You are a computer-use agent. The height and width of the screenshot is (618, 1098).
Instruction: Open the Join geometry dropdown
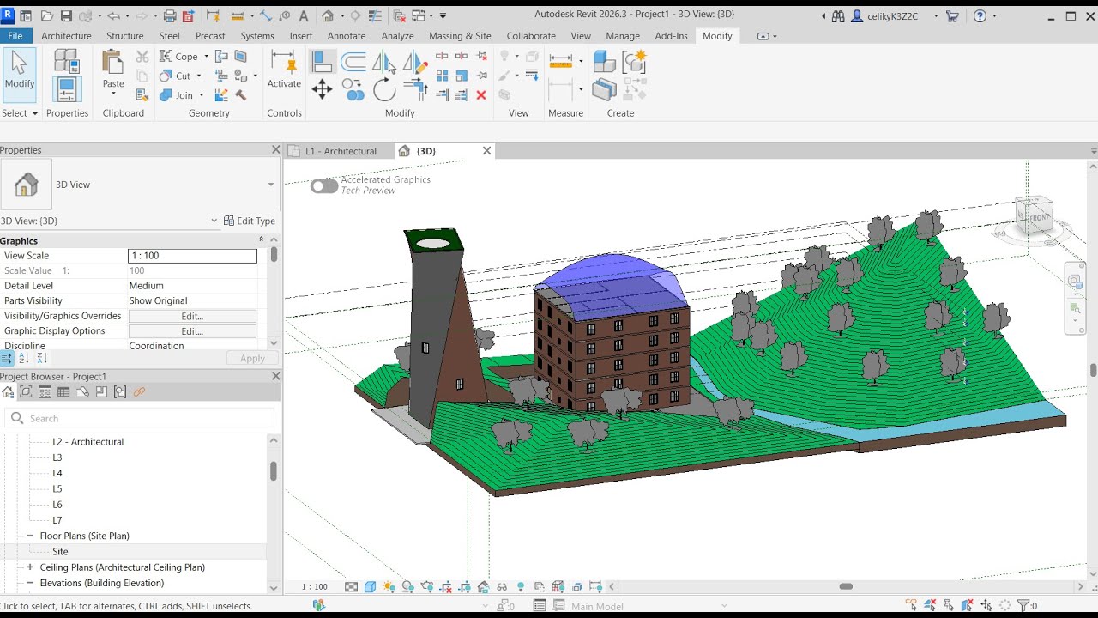(x=201, y=95)
